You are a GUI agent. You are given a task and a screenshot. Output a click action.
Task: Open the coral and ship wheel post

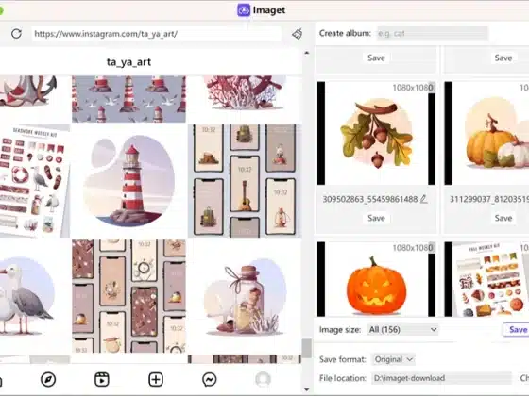245,99
